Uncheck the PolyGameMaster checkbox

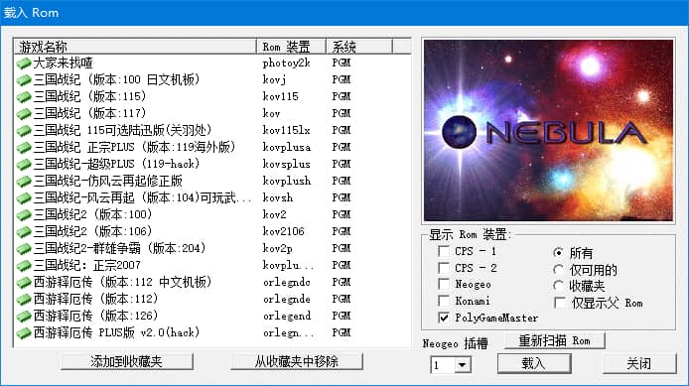444,318
